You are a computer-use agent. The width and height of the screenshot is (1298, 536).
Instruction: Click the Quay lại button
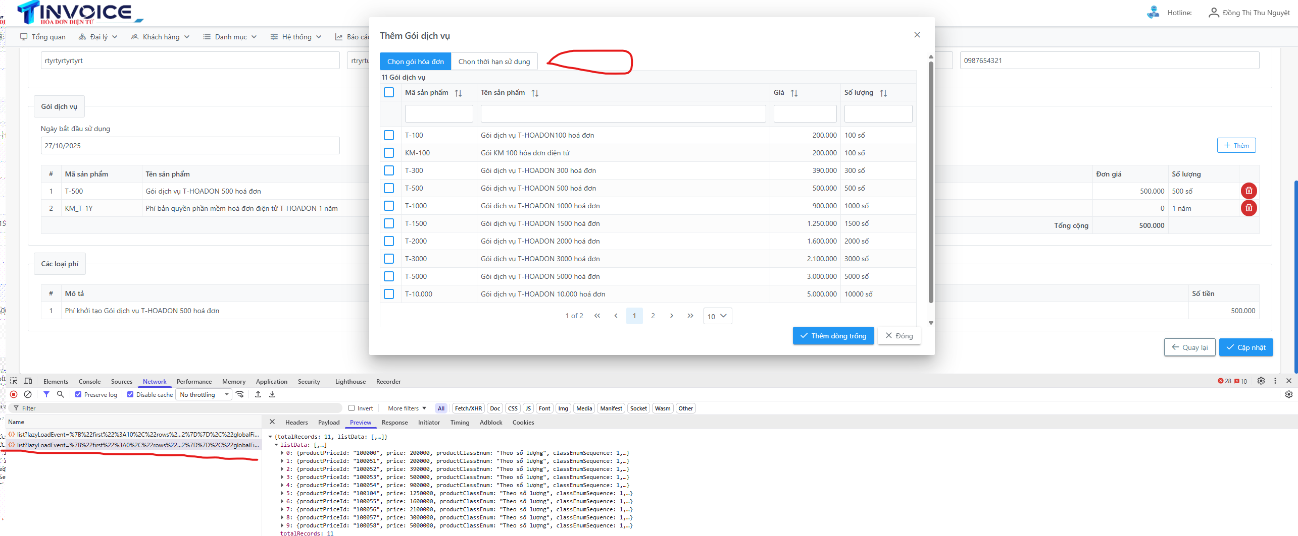1189,347
